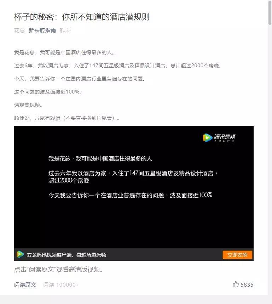Click the Tencent Video icon in the install banner
The width and height of the screenshot is (272, 304).
pyautogui.click(x=20, y=254)
